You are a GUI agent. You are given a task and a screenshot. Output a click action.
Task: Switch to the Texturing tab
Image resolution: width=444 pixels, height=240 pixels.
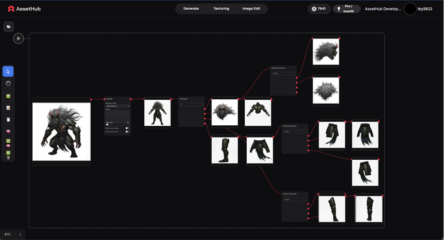pyautogui.click(x=221, y=8)
